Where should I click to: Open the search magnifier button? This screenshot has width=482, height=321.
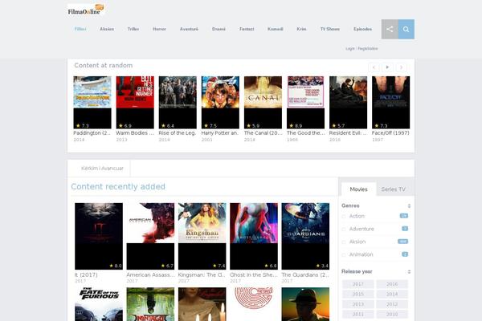pos(406,29)
